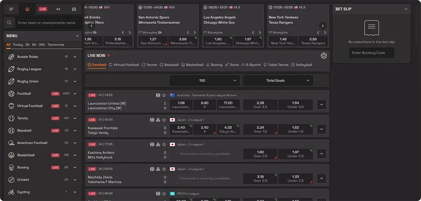Image resolution: width=421 pixels, height=201 pixels.
Task: Bet on San Antonio at 1.27
Action: [x=153, y=41]
